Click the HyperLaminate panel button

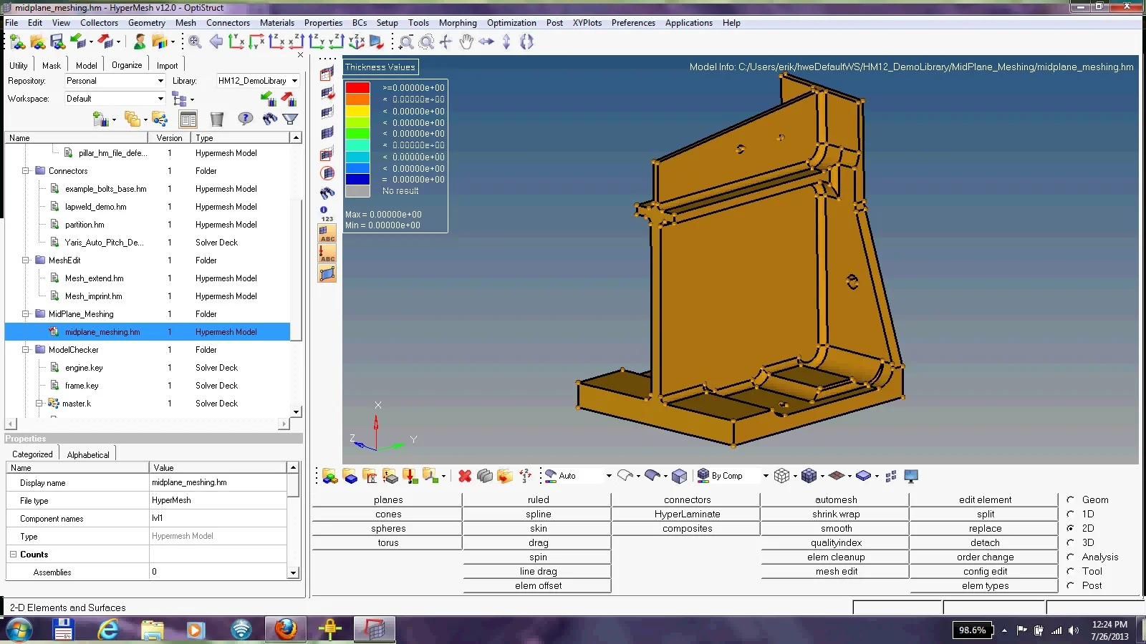[687, 514]
